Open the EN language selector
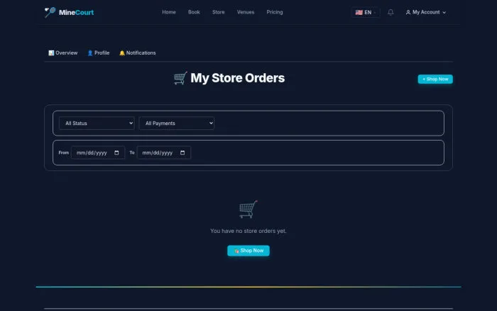This screenshot has height=311, width=497. tap(366, 12)
